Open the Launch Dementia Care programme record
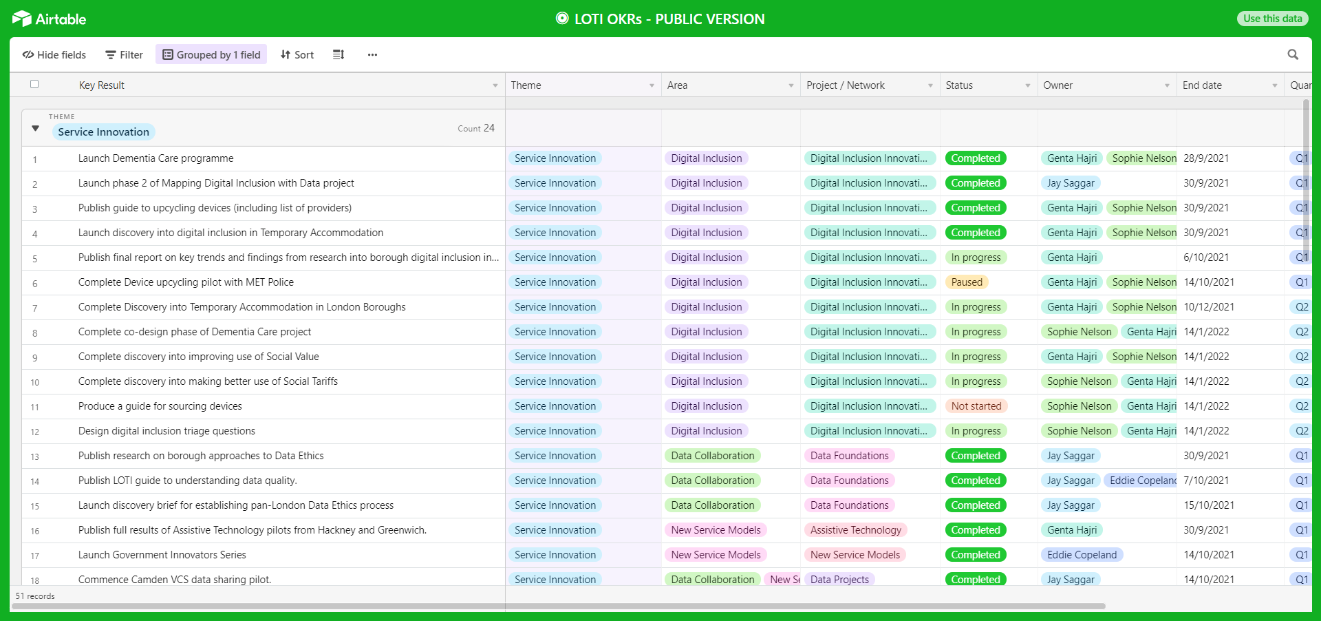The width and height of the screenshot is (1321, 621). pos(156,158)
